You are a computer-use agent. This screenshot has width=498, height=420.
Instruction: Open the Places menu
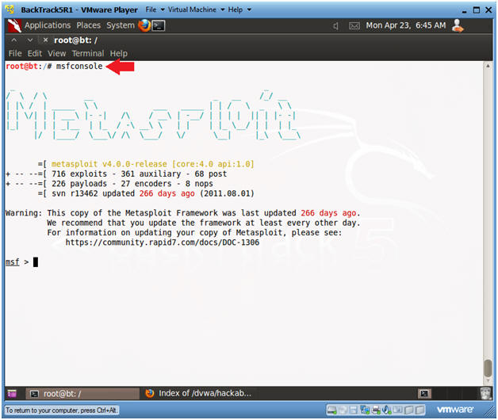88,25
